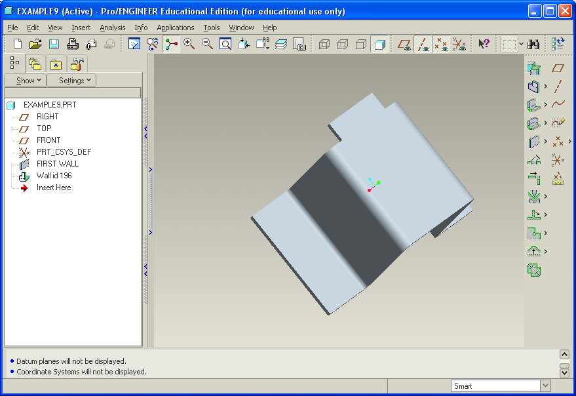
Task: Click the binoculars Find icon
Action: [533, 44]
